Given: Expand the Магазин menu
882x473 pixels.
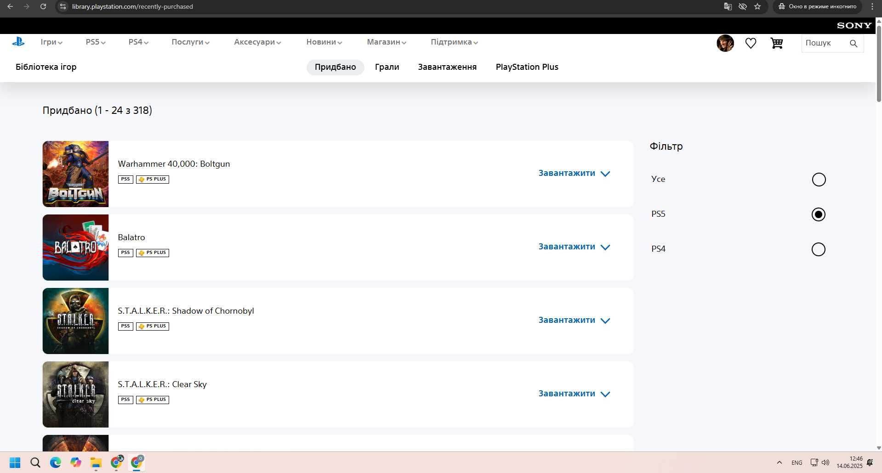Looking at the screenshot, I should click(x=387, y=42).
